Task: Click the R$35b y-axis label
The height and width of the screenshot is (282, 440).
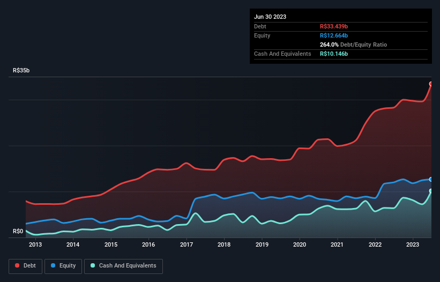Action: (21, 70)
